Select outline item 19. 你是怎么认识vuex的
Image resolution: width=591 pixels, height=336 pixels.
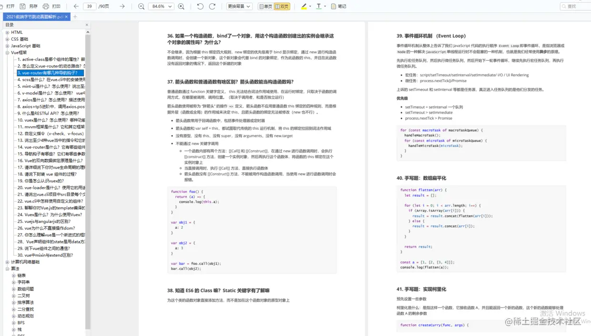point(41,181)
